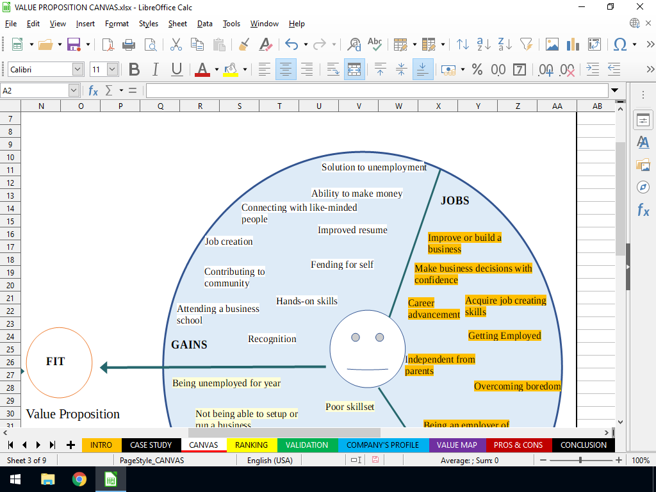This screenshot has width=656, height=492.
Task: Switch to the VALUE MAP sheet tab
Action: pyautogui.click(x=457, y=445)
